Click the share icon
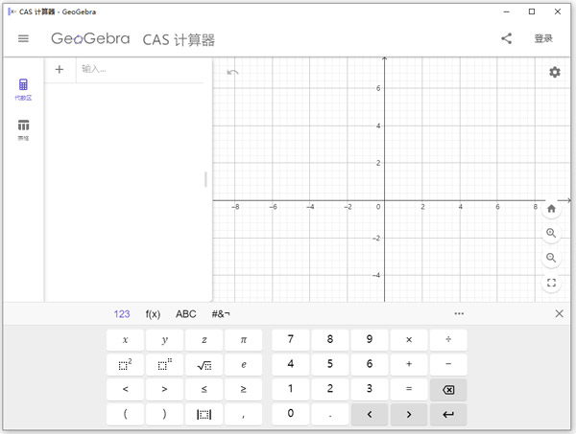Image resolution: width=576 pixels, height=434 pixels. 506,39
